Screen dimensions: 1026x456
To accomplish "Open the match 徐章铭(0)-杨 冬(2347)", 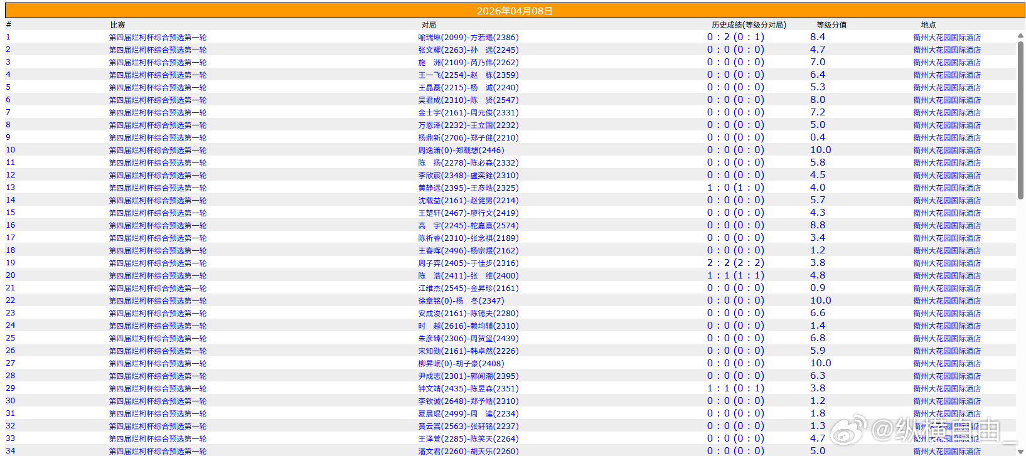I will point(461,301).
